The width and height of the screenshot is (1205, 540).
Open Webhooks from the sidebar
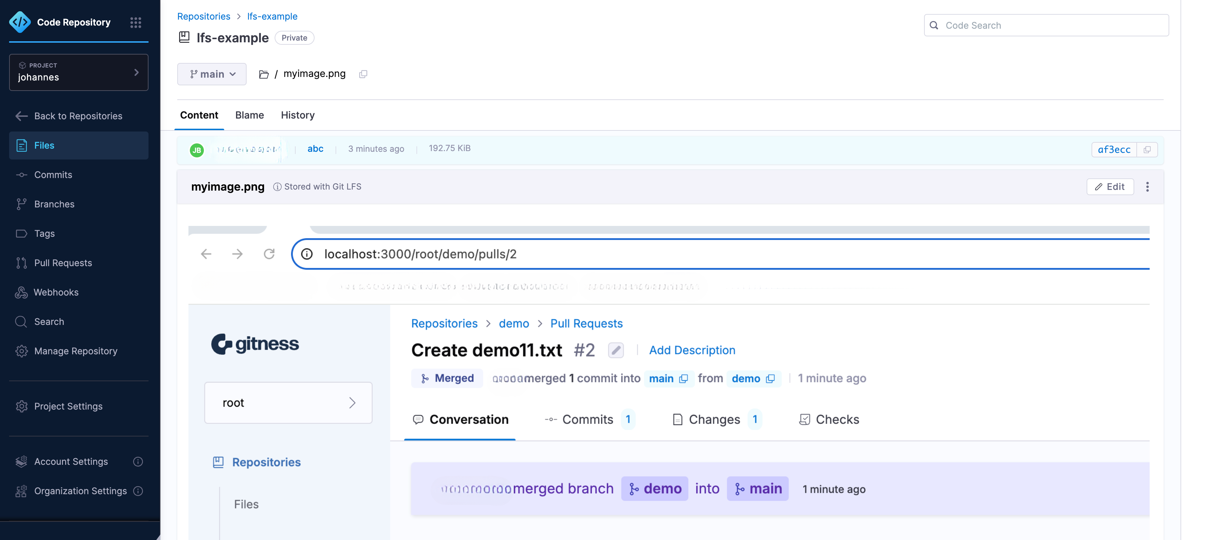click(x=56, y=292)
